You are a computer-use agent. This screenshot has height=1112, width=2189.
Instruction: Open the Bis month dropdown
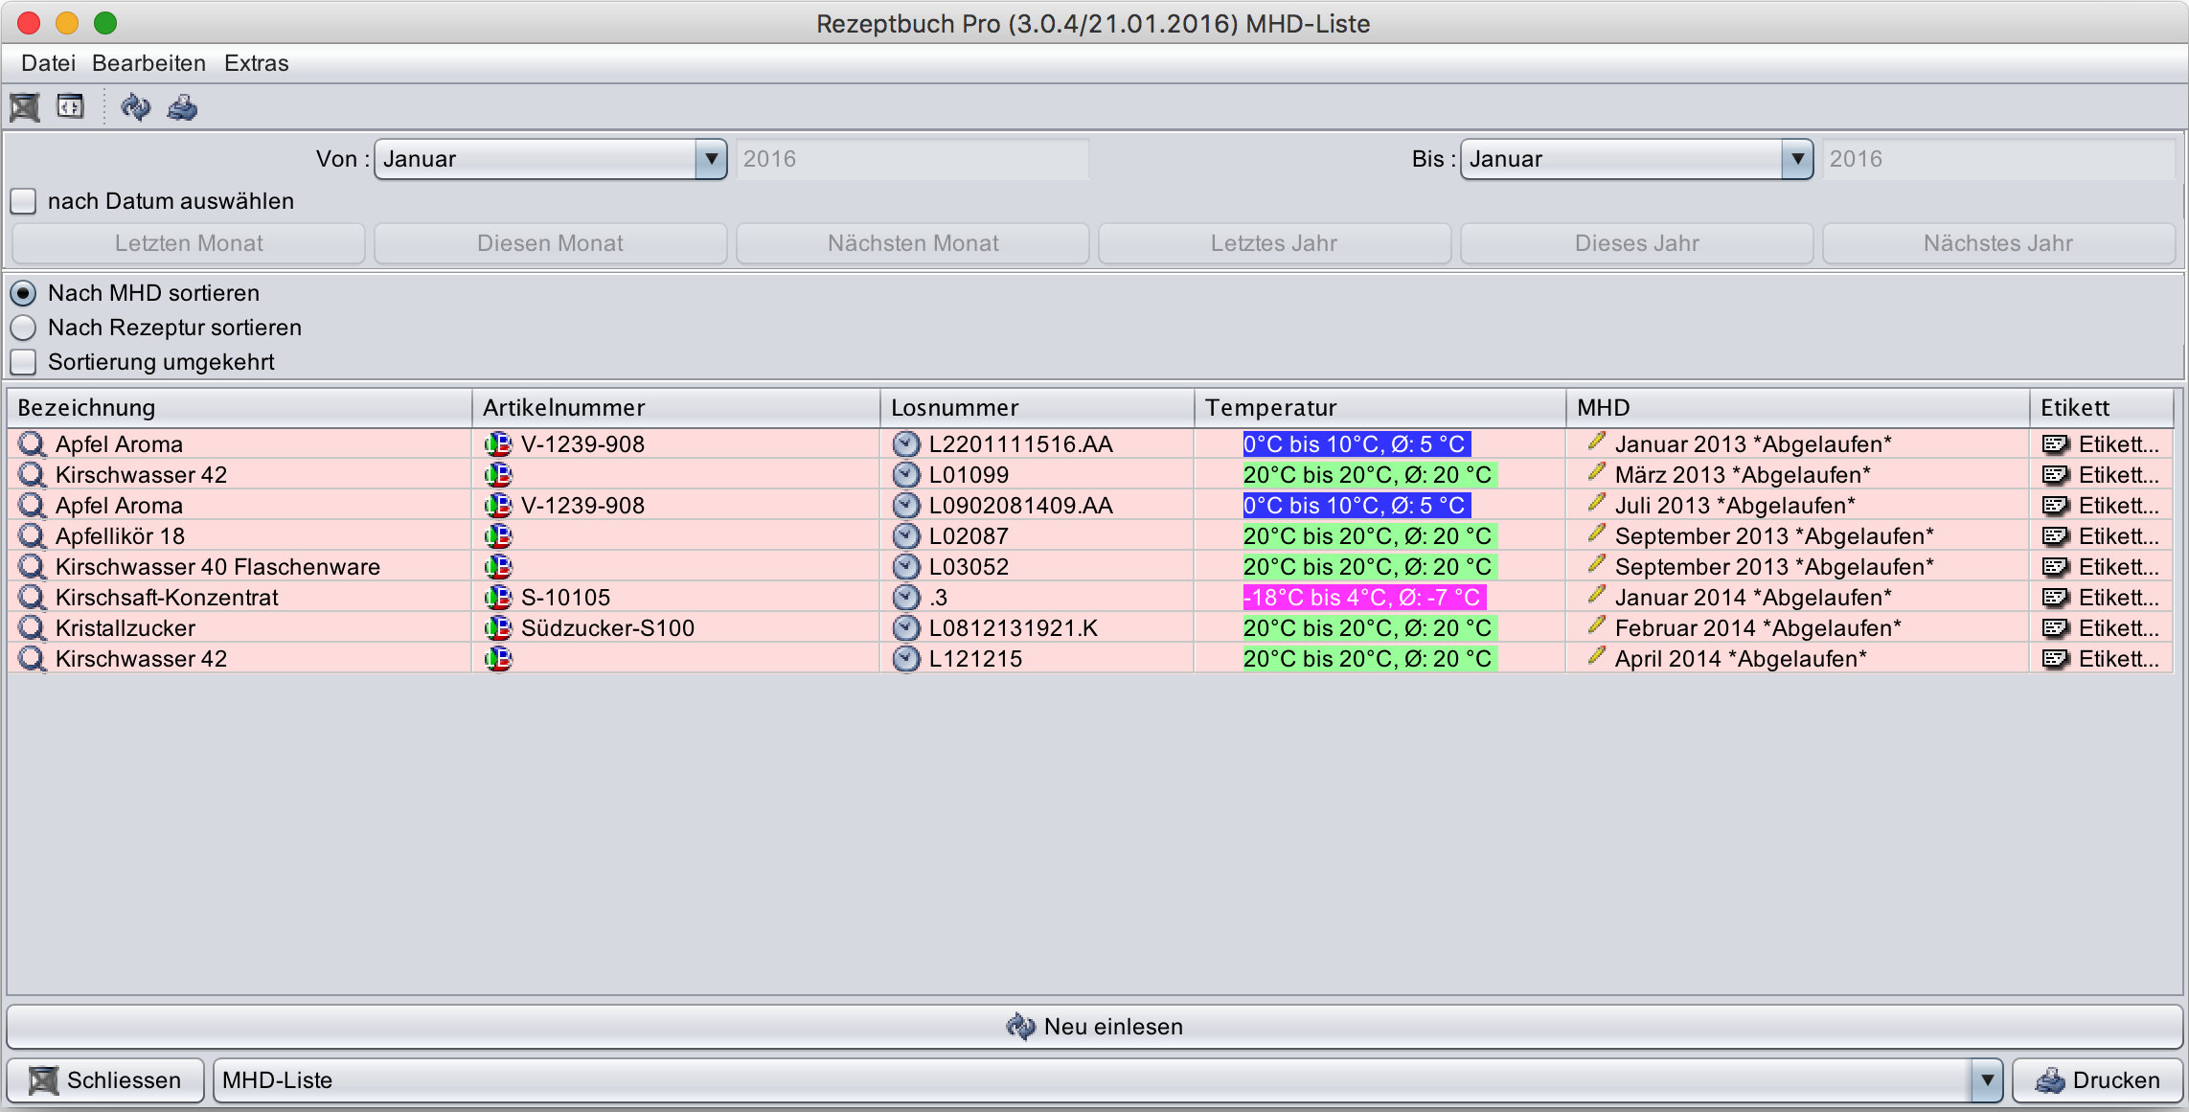tap(1797, 159)
